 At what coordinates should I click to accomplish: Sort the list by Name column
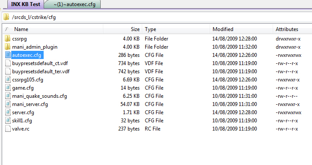[x=21, y=29]
